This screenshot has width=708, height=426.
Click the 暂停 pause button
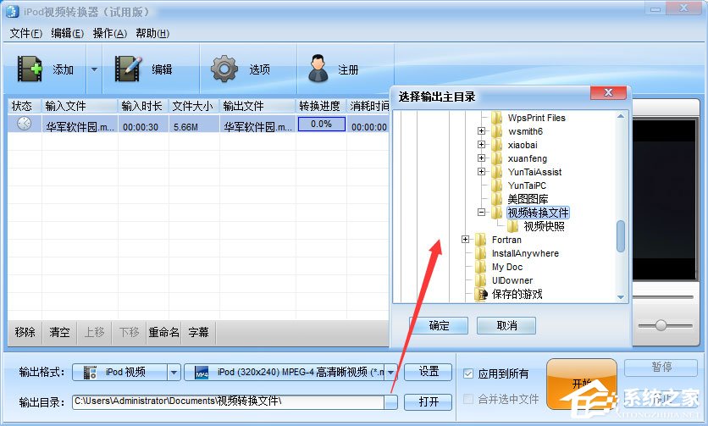pyautogui.click(x=661, y=368)
